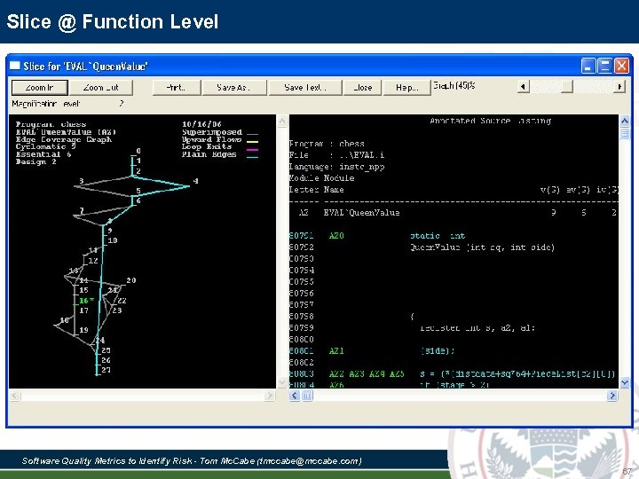The width and height of the screenshot is (639, 479).
Task: Click the Save Text button
Action: (304, 87)
